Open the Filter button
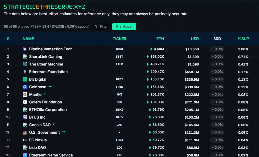259x157 pixels. (102, 27)
